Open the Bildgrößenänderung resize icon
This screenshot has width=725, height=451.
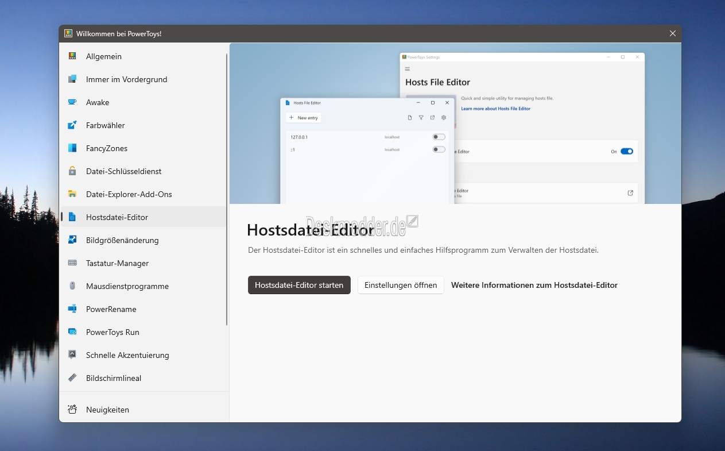coord(72,240)
